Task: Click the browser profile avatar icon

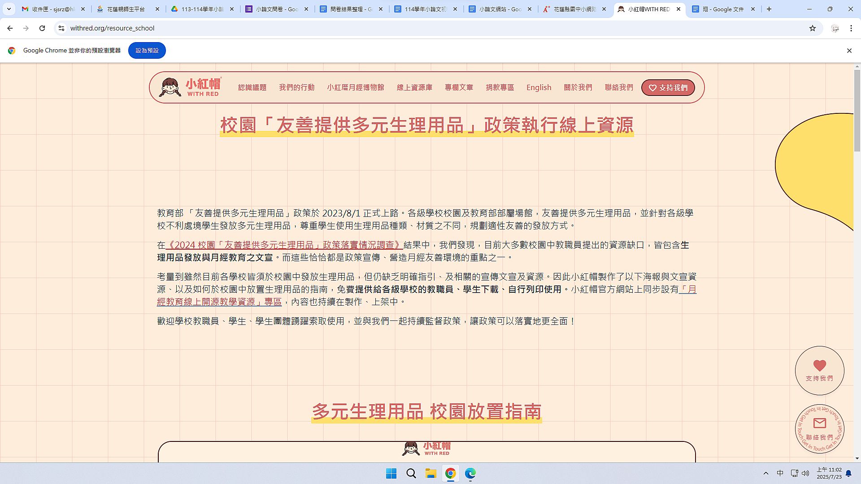Action: (x=835, y=28)
